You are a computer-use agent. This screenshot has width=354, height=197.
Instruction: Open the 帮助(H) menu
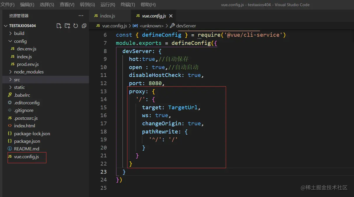click(148, 5)
